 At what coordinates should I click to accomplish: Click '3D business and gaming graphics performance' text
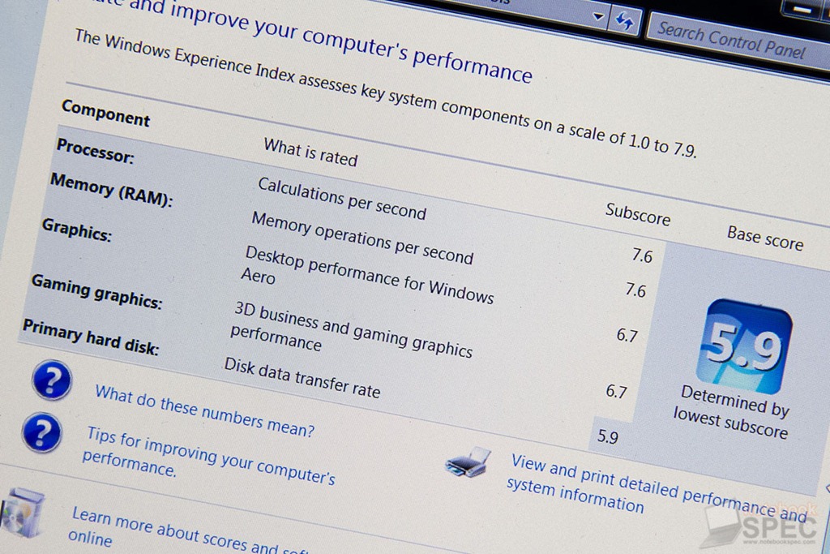pyautogui.click(x=352, y=329)
